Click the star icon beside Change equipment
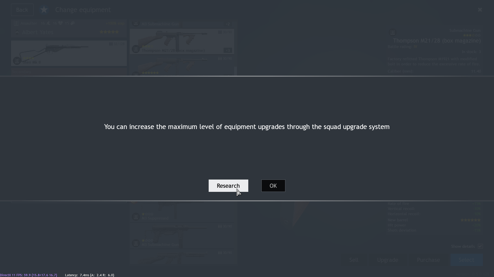 (x=44, y=10)
